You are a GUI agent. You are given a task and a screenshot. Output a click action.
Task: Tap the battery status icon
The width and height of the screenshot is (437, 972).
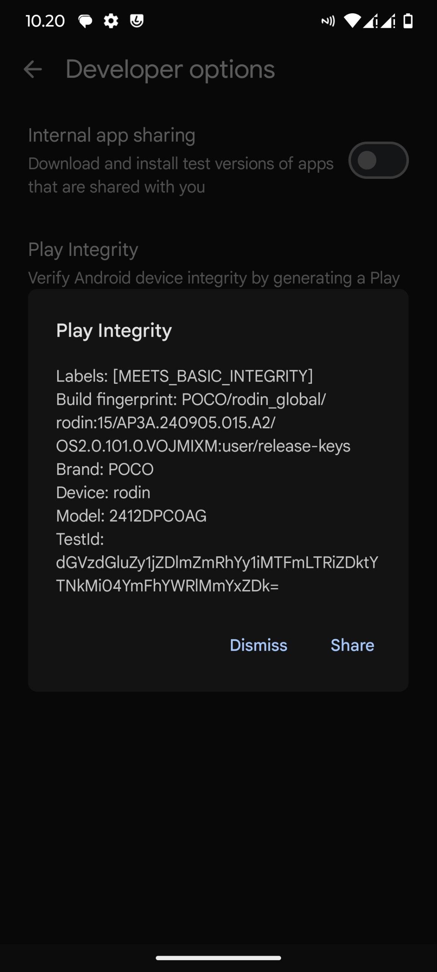click(x=408, y=21)
